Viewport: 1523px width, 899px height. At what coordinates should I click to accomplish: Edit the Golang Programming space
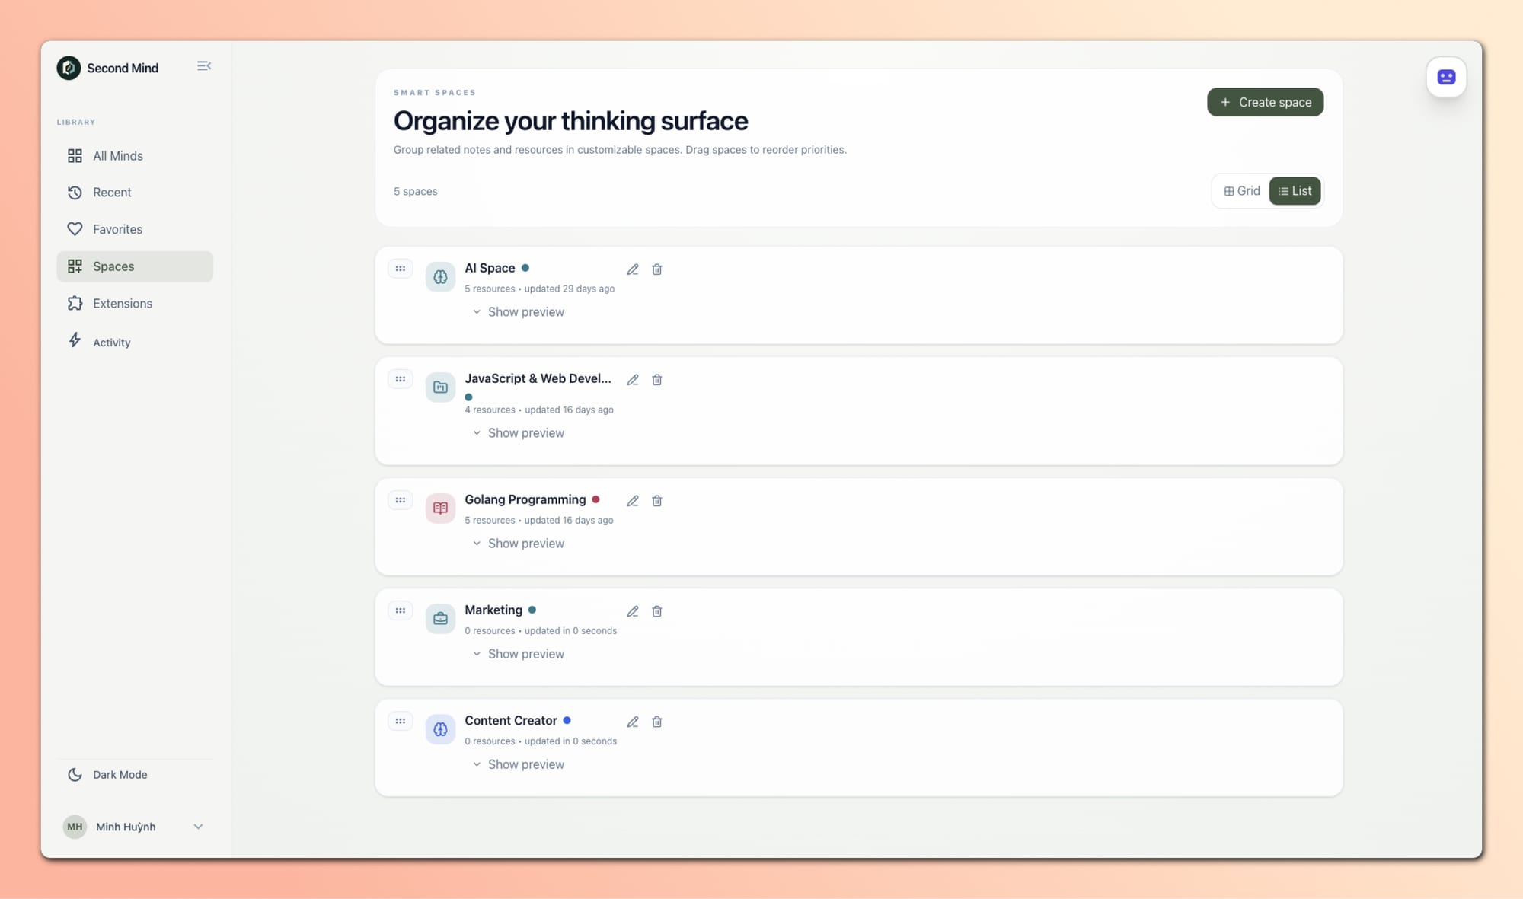[x=633, y=501]
